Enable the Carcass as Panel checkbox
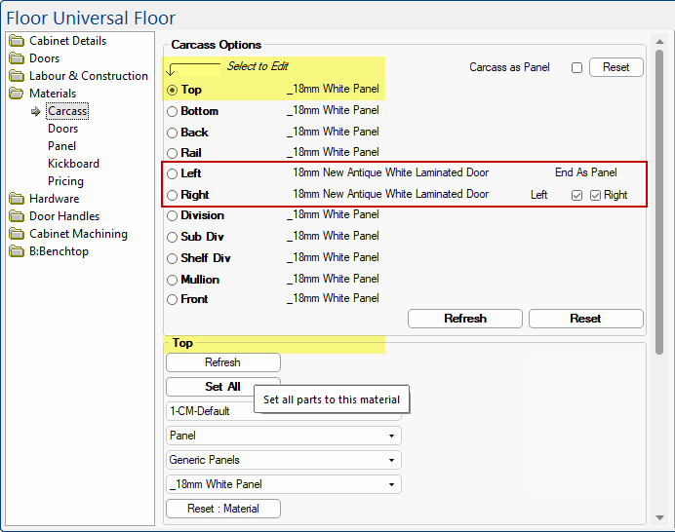 (x=576, y=68)
